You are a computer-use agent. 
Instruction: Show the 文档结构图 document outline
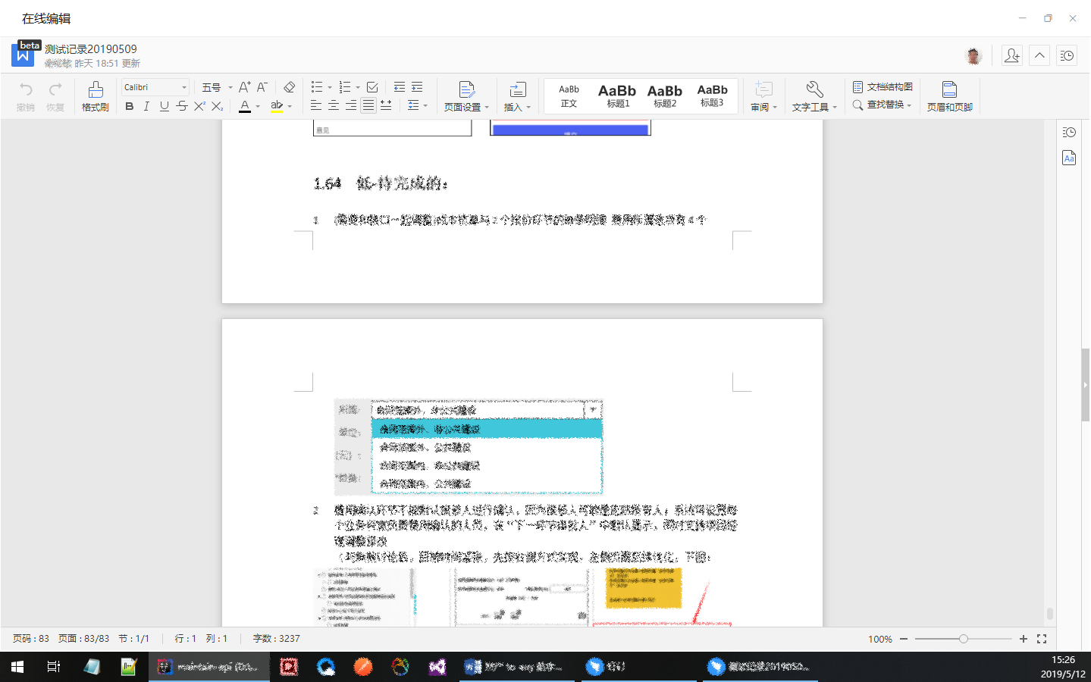[x=883, y=87]
